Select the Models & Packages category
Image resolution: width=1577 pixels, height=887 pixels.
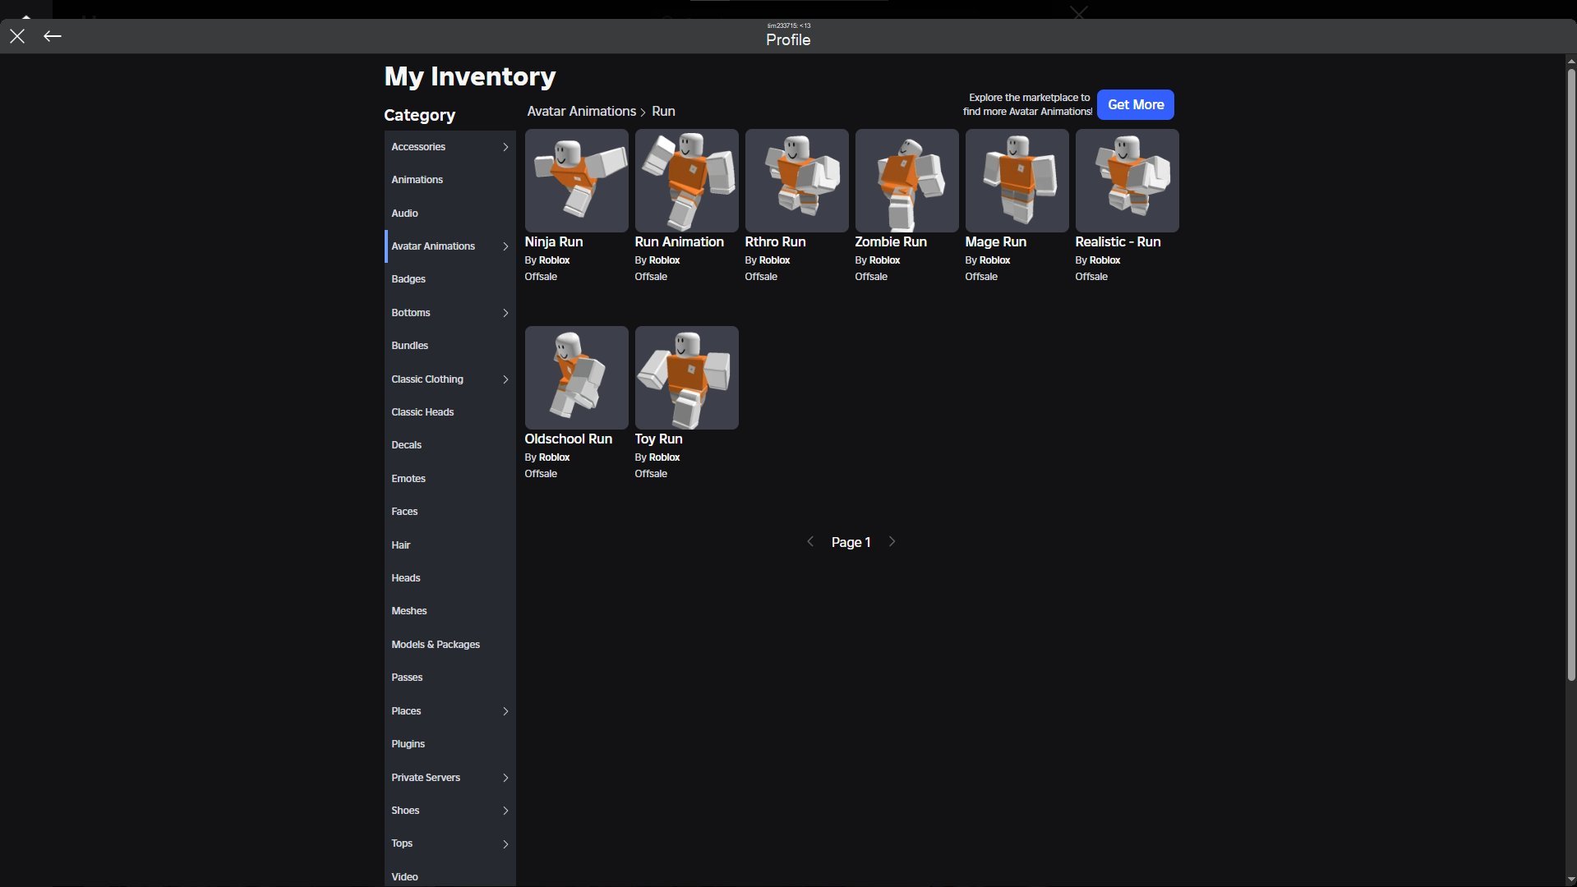point(450,645)
